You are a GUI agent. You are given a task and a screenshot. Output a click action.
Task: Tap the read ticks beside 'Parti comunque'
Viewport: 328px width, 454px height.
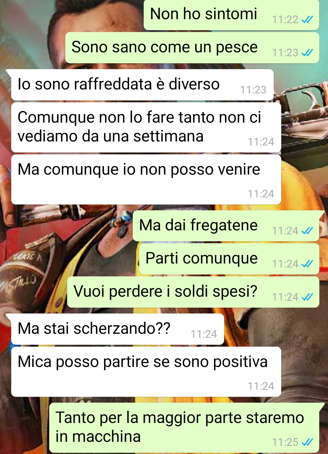(x=307, y=264)
